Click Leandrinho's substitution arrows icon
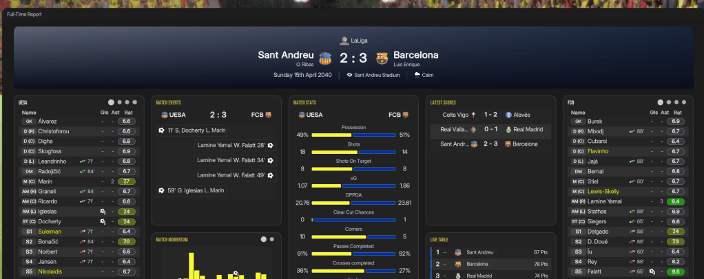Image resolution: width=704 pixels, height=279 pixels. click(x=81, y=161)
